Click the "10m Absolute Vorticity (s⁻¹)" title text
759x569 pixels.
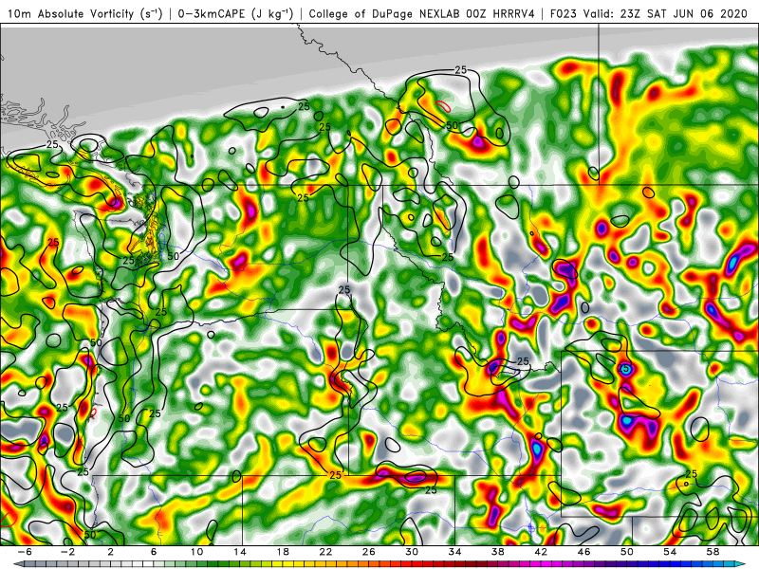[x=85, y=13]
